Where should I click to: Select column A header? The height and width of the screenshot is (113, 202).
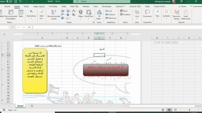coord(42,38)
